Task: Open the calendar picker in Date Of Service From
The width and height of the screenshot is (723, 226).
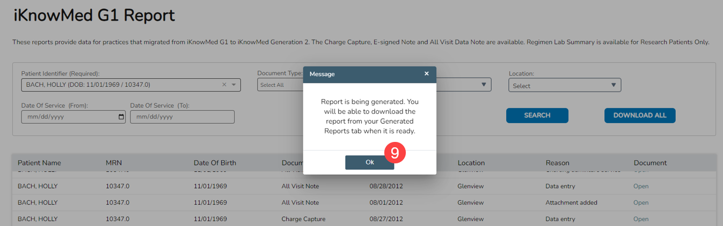Action: (x=121, y=117)
